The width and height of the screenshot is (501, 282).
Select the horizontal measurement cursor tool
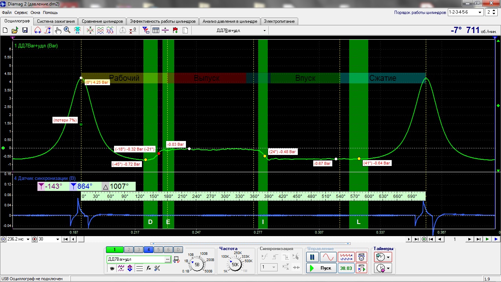click(37, 30)
